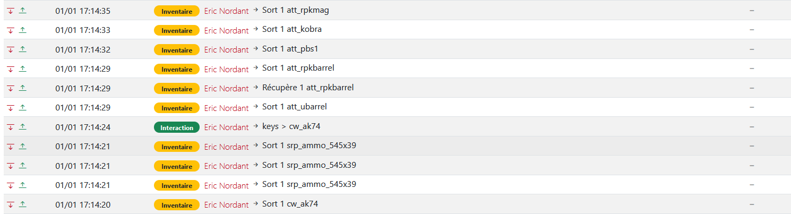The height and width of the screenshot is (214, 791).
Task: Click the Inventaire badge on the att_rpkmag row
Action: click(177, 11)
